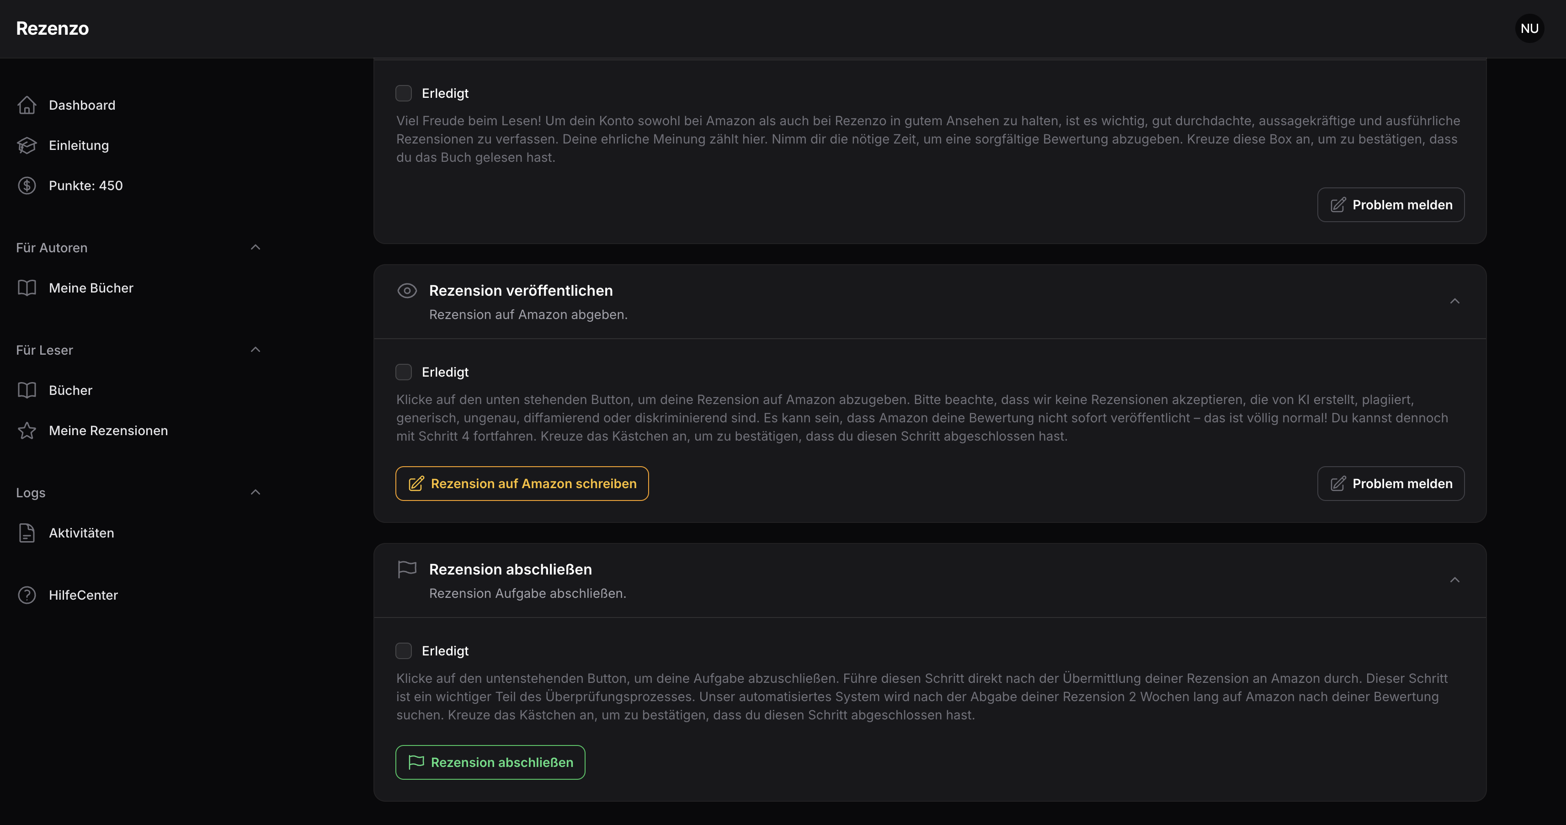Collapse the Für Leser sidebar group

pyautogui.click(x=256, y=350)
